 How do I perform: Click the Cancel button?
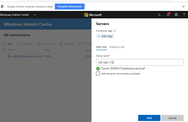[x=172, y=118]
